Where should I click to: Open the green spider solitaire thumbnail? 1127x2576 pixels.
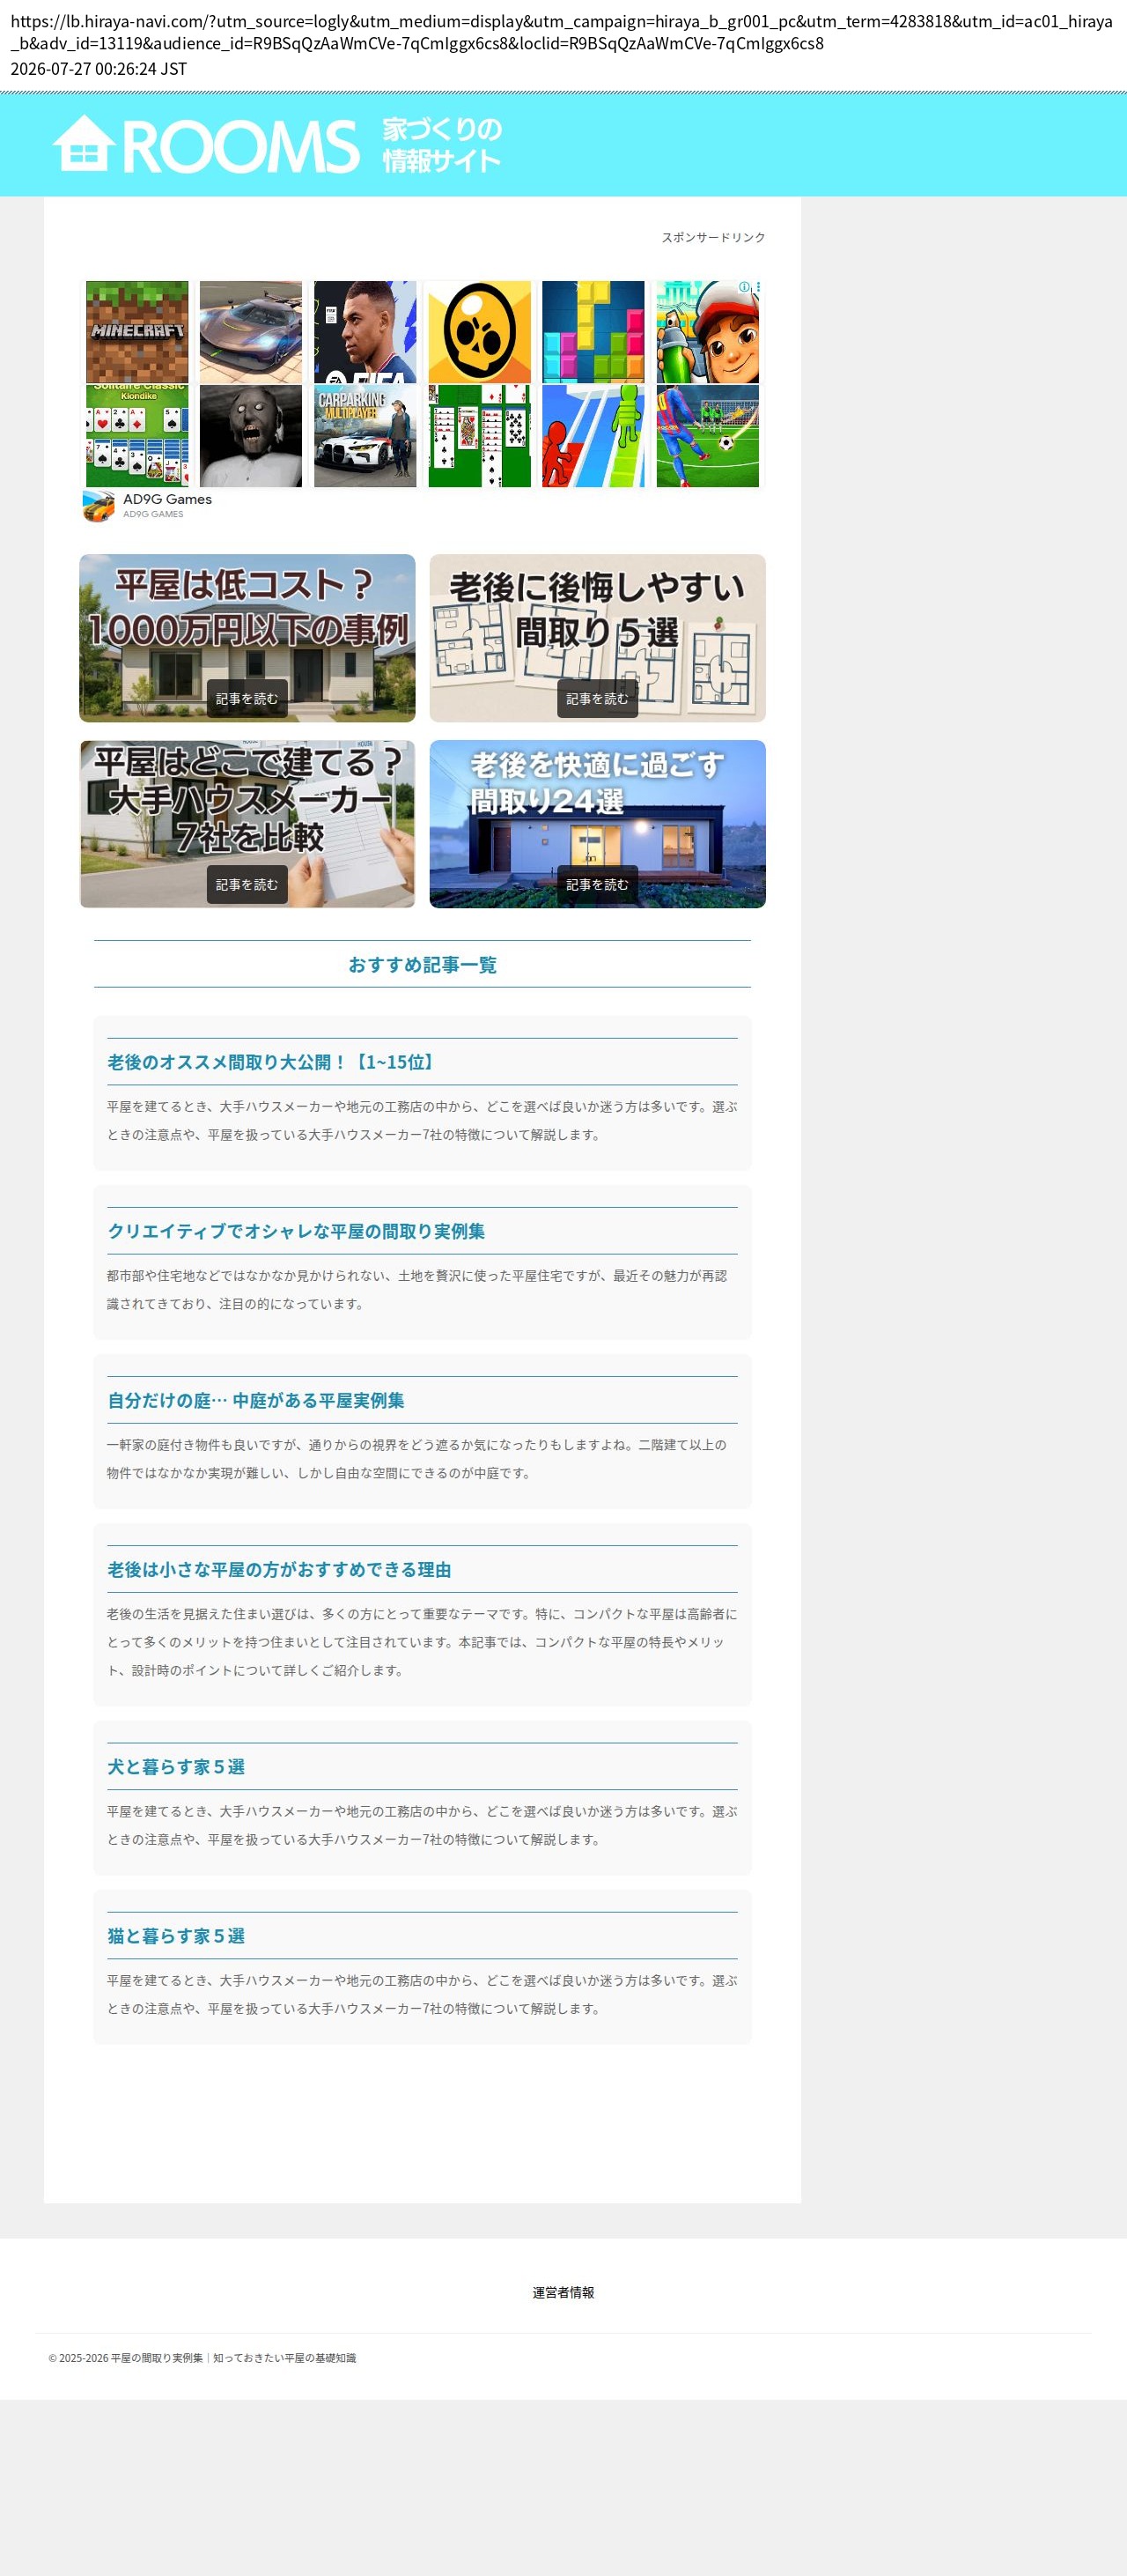[480, 436]
